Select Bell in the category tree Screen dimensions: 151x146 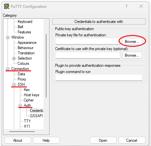[x=20, y=27]
